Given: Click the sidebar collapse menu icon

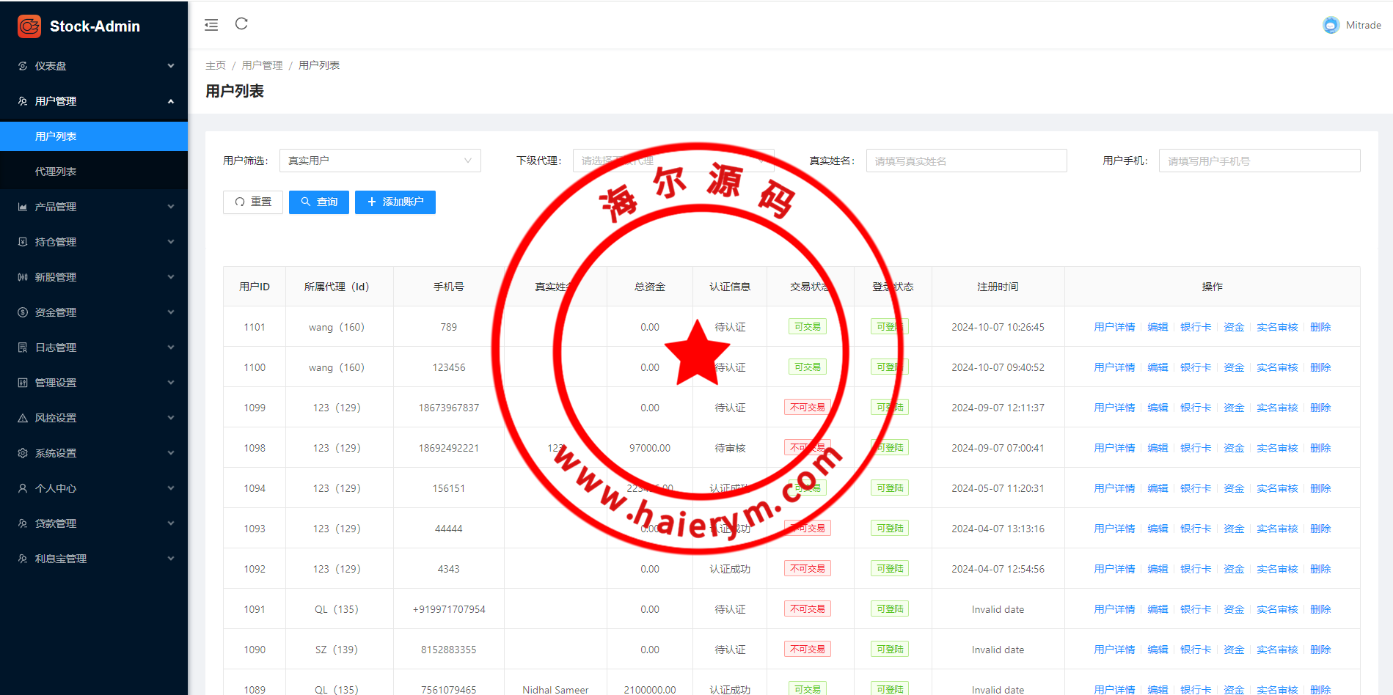Looking at the screenshot, I should point(211,25).
